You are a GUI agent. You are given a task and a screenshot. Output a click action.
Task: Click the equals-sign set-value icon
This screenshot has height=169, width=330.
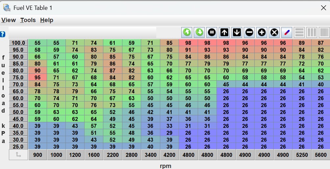(212, 33)
